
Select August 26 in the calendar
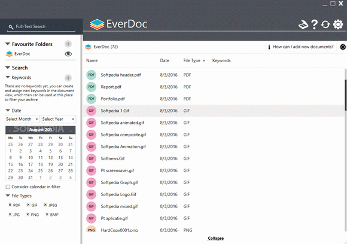point(50,171)
